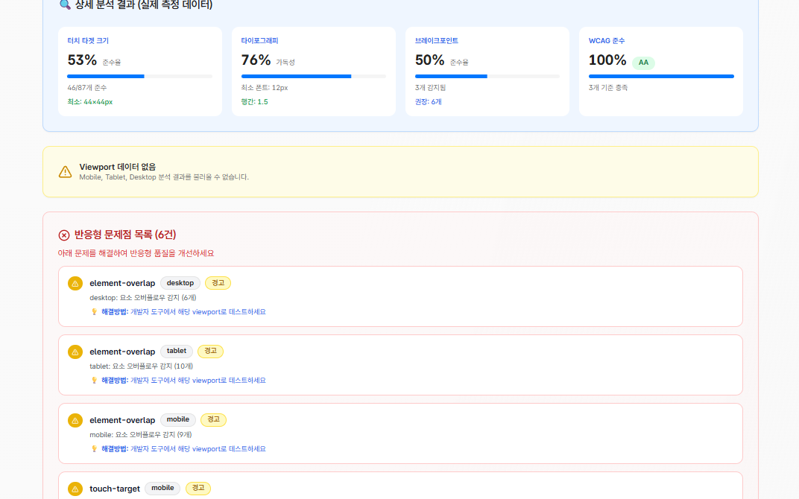The image size is (799, 499).
Task: Click 아래 문제를 해결하여 subtitle text
Action: (x=136, y=253)
